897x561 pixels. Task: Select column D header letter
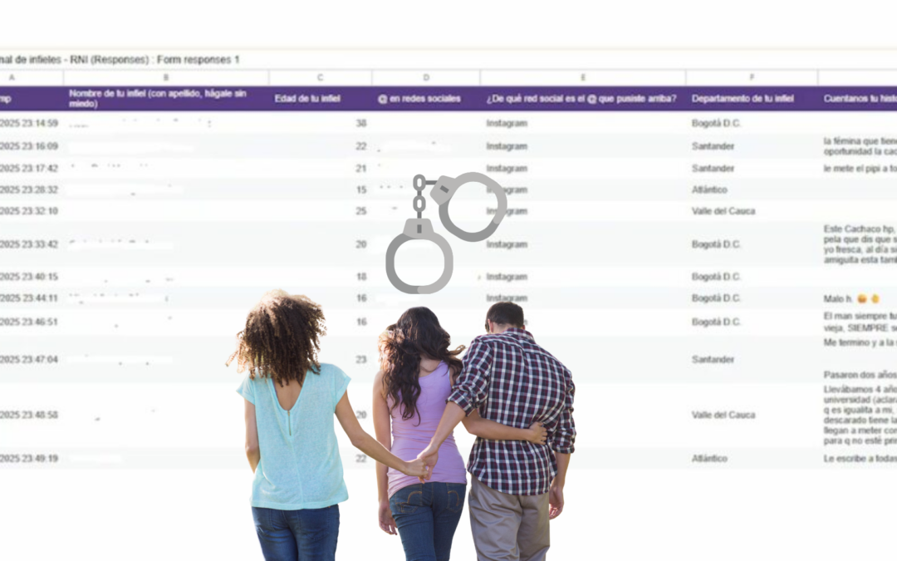tap(425, 77)
